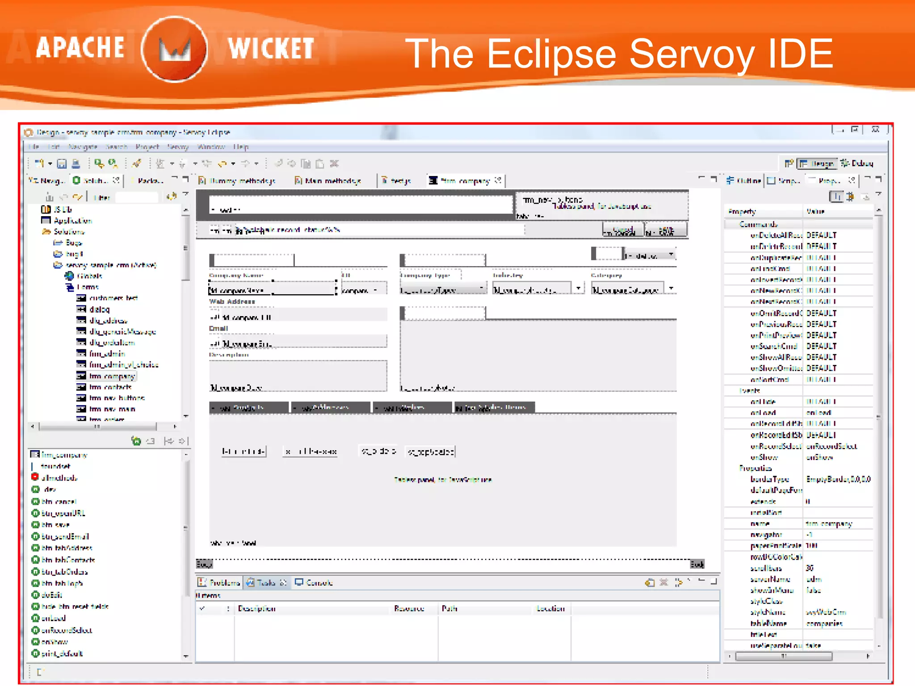Click the Cancel button on the form canvas
The height and width of the screenshot is (686, 915).
623,230
